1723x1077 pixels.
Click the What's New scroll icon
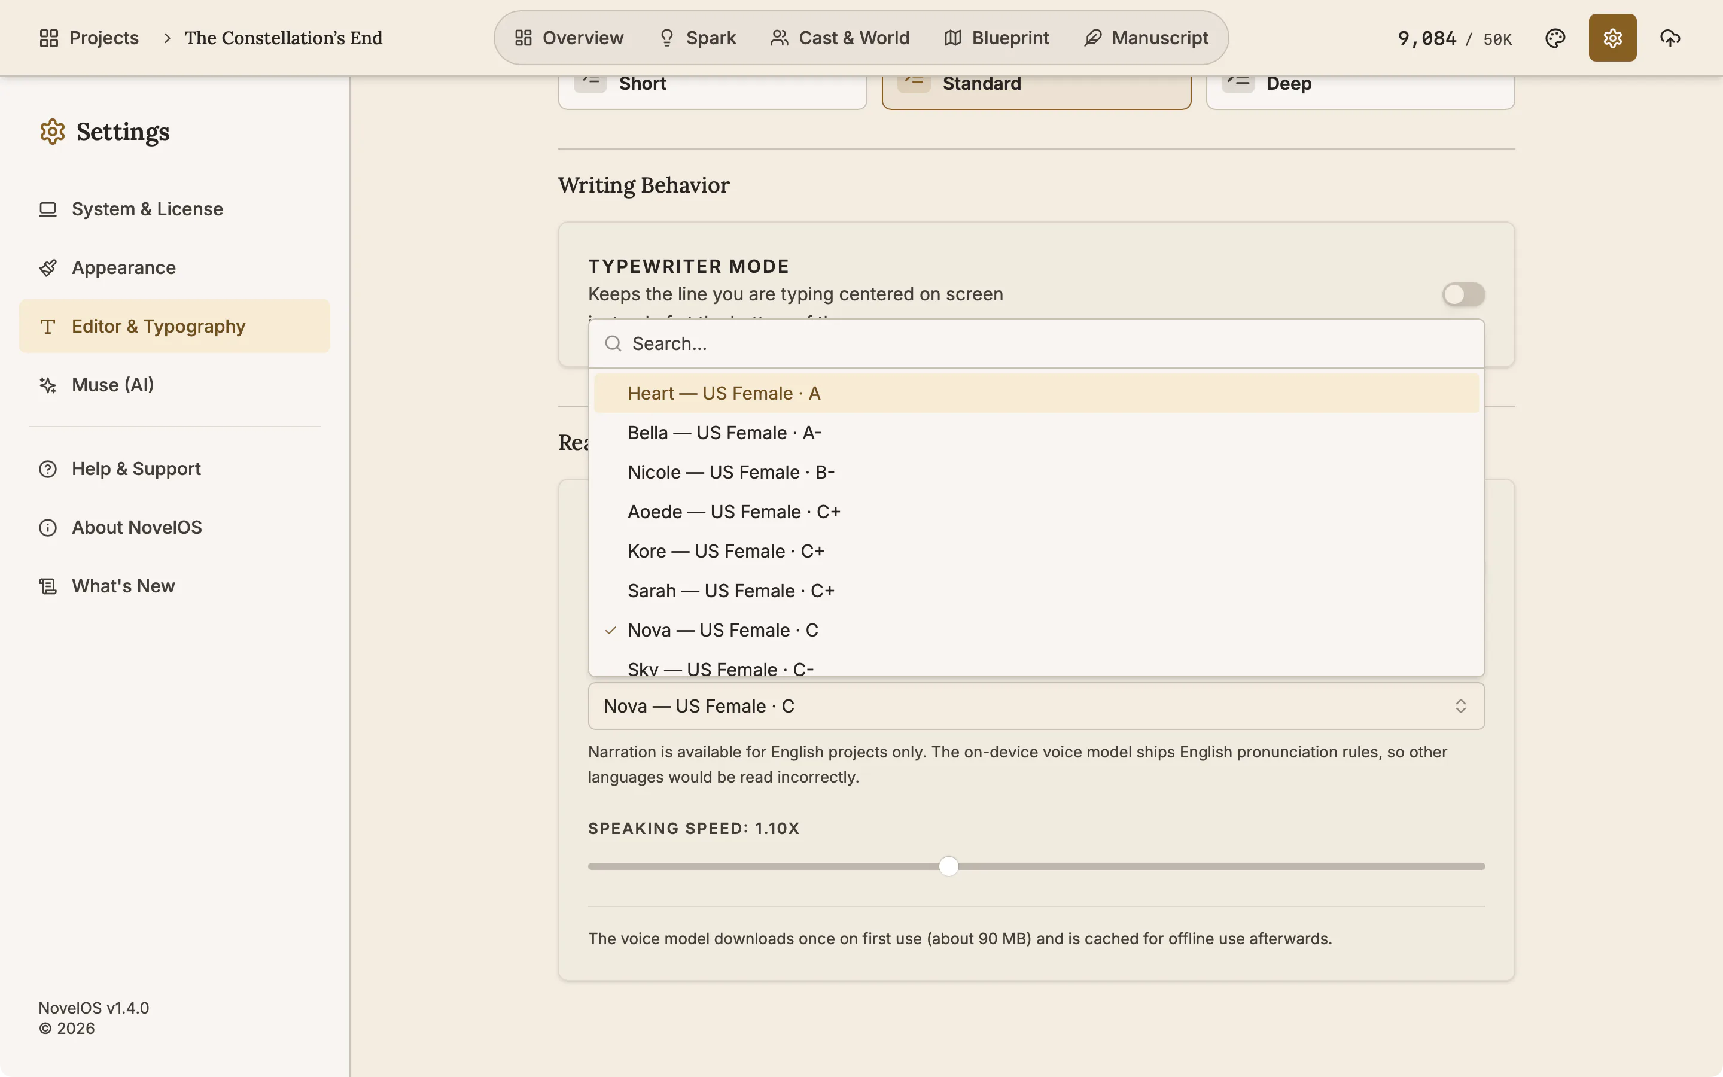48,586
